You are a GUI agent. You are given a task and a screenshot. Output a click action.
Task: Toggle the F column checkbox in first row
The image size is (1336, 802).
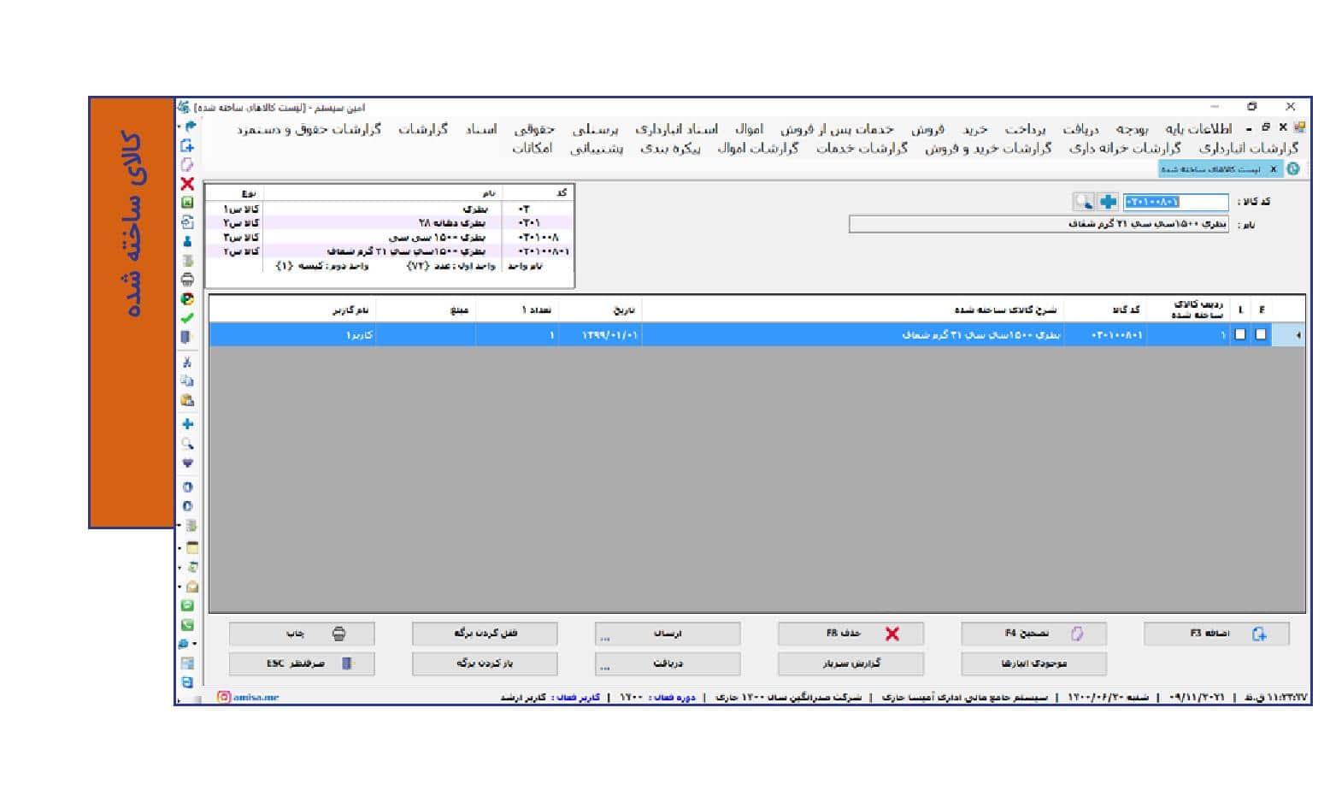(x=1261, y=334)
